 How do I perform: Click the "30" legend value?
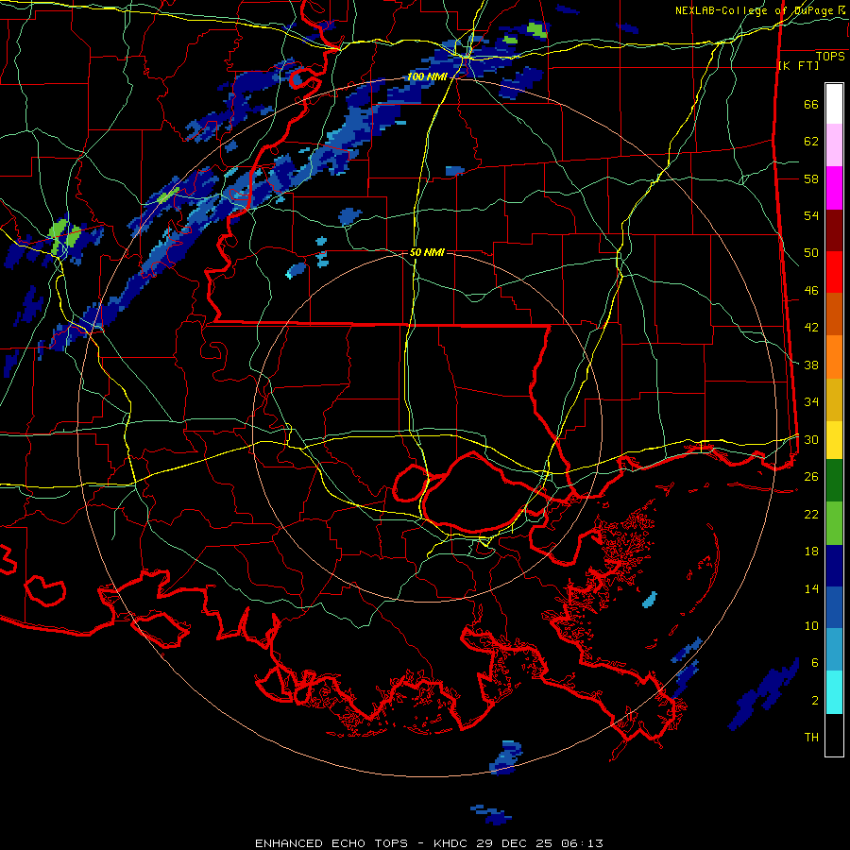[811, 439]
